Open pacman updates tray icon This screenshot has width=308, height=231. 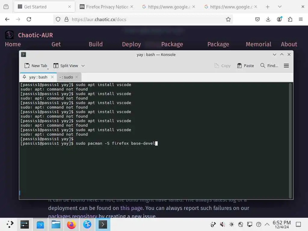213,224
